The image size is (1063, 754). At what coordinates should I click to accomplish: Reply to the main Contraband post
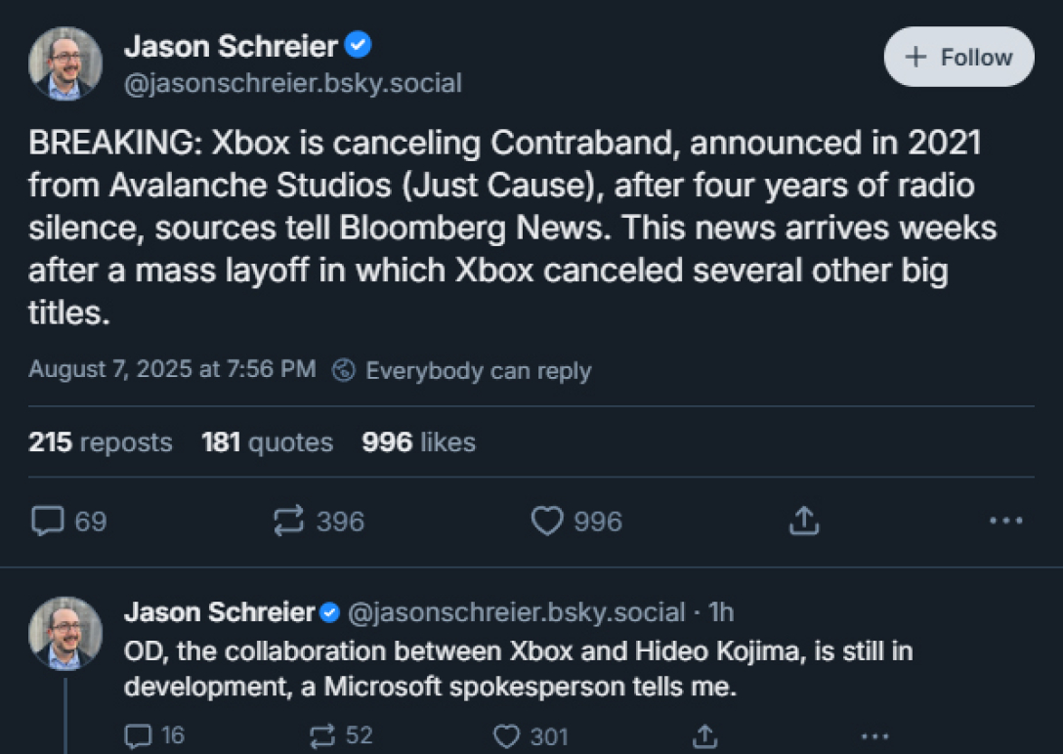coord(48,522)
